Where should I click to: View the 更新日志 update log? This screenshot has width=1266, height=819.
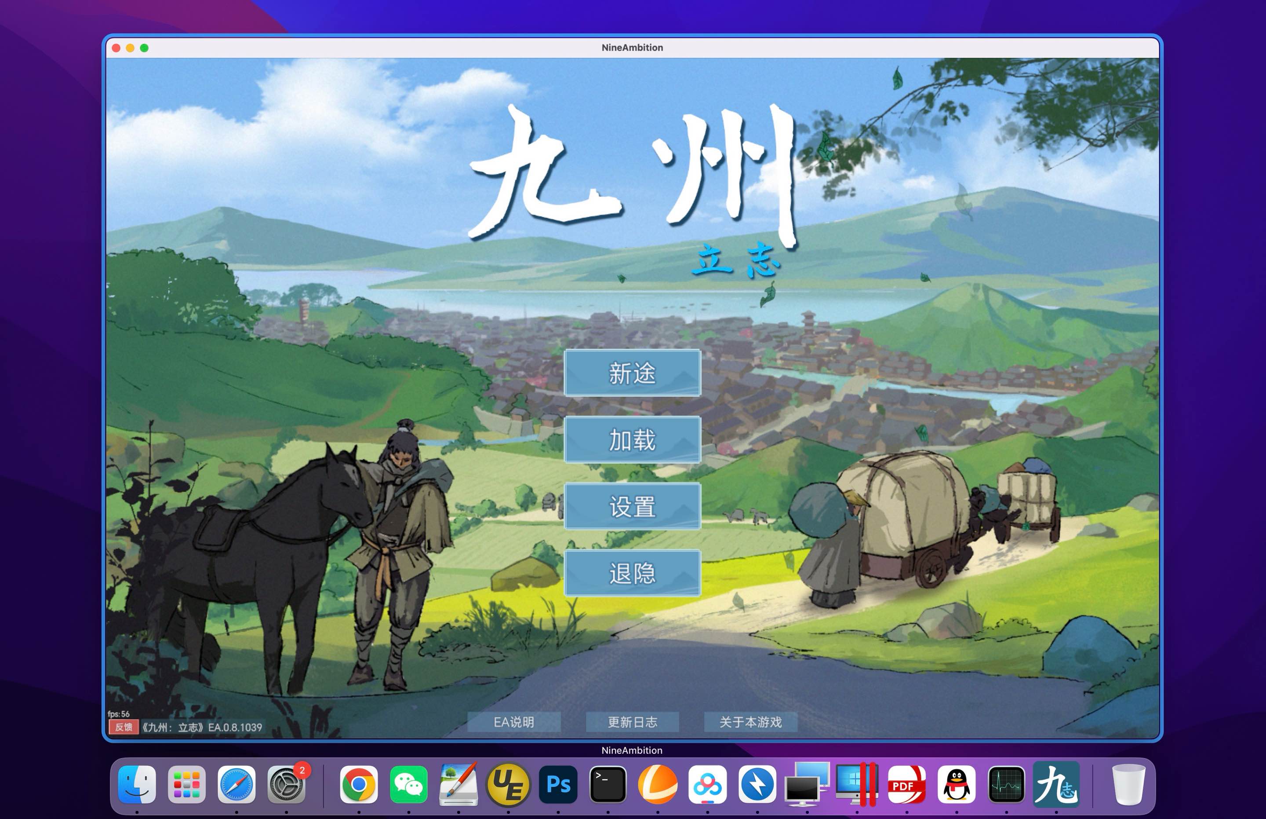(x=633, y=722)
